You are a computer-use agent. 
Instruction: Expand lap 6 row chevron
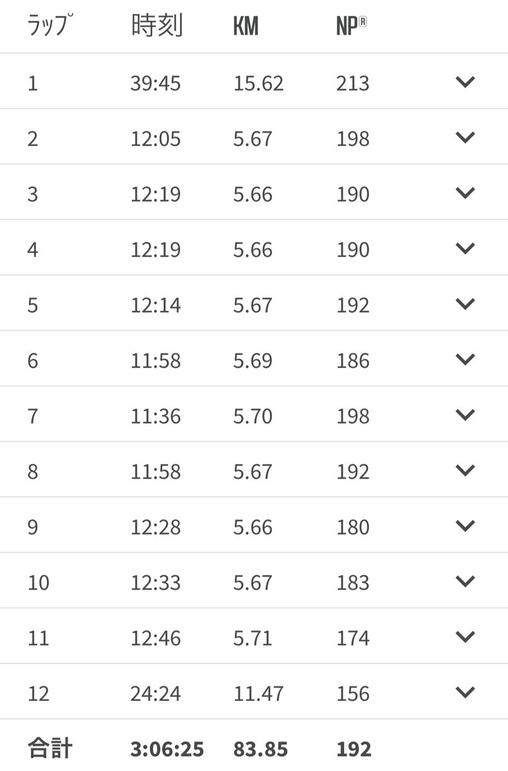pyautogui.click(x=464, y=359)
